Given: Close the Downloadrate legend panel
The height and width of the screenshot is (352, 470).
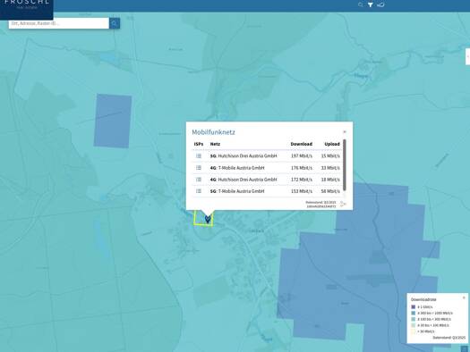Looking at the screenshot, I should click(x=464, y=298).
